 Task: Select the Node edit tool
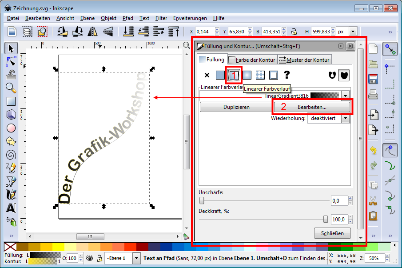point(11,61)
